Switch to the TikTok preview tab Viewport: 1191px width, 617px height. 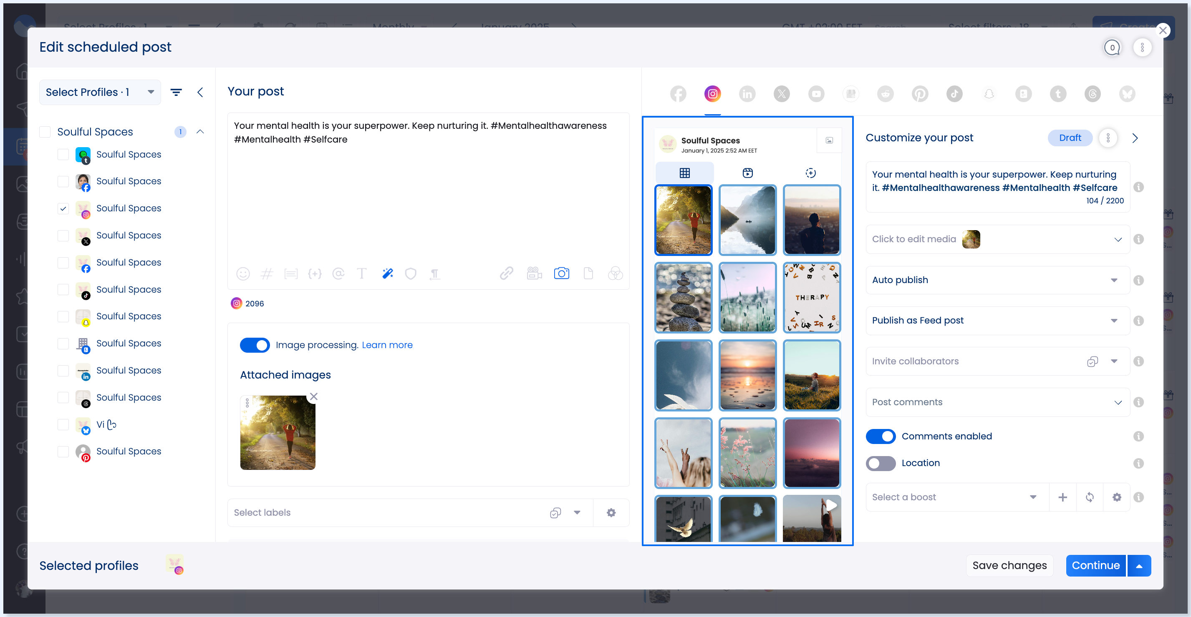[x=954, y=94]
